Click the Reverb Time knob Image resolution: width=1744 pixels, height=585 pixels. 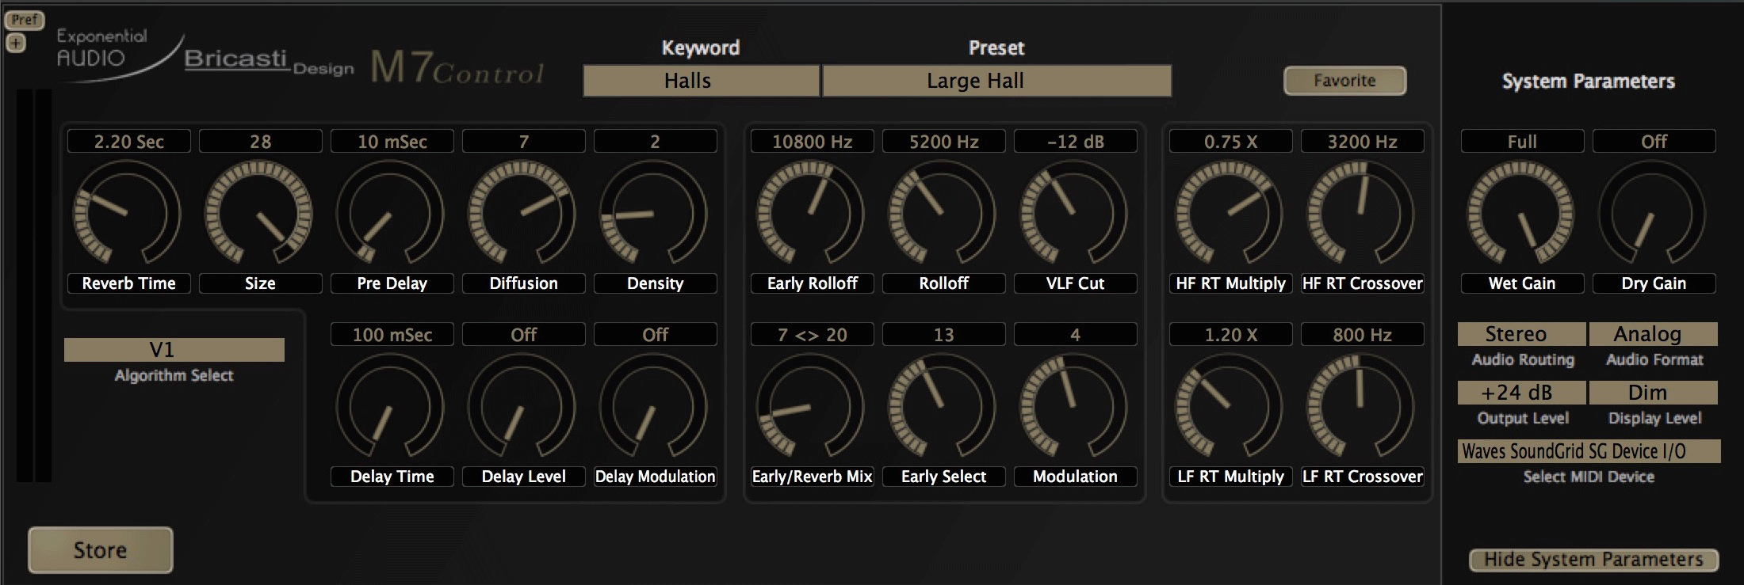coord(127,213)
